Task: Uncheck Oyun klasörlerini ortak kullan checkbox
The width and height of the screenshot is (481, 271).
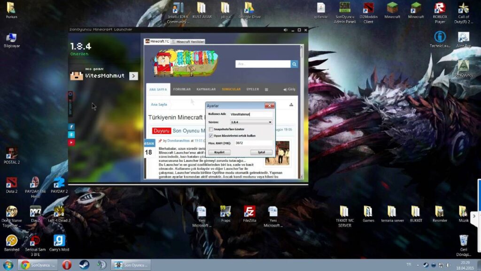Action: click(211, 135)
